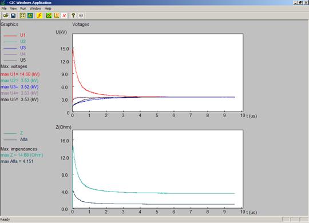Click the Alfa legend entry

click(x=15, y=140)
